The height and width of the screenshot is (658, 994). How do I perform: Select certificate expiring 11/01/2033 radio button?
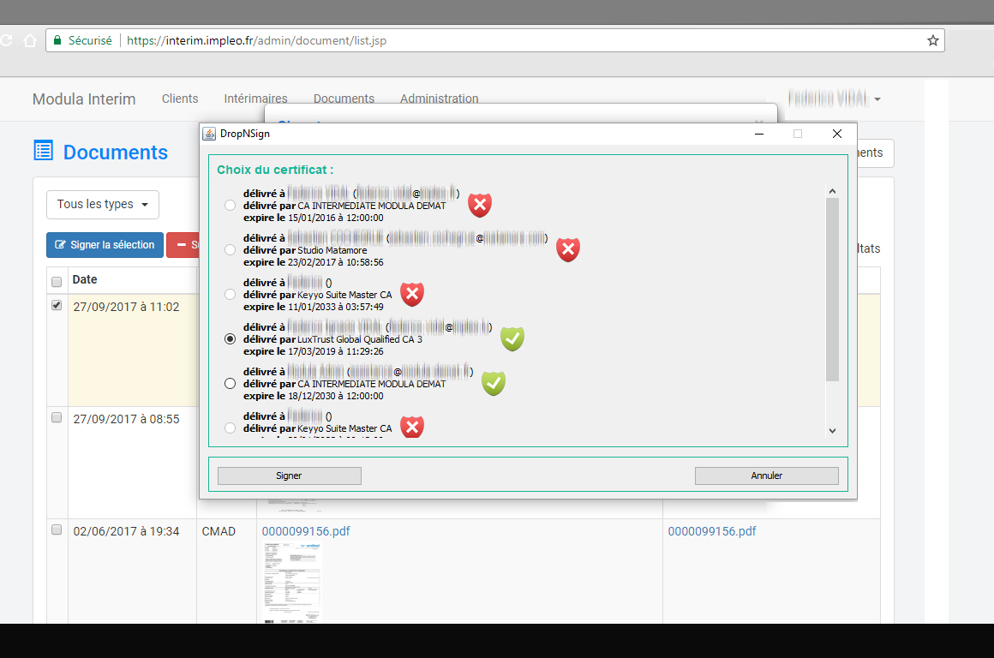pos(229,295)
